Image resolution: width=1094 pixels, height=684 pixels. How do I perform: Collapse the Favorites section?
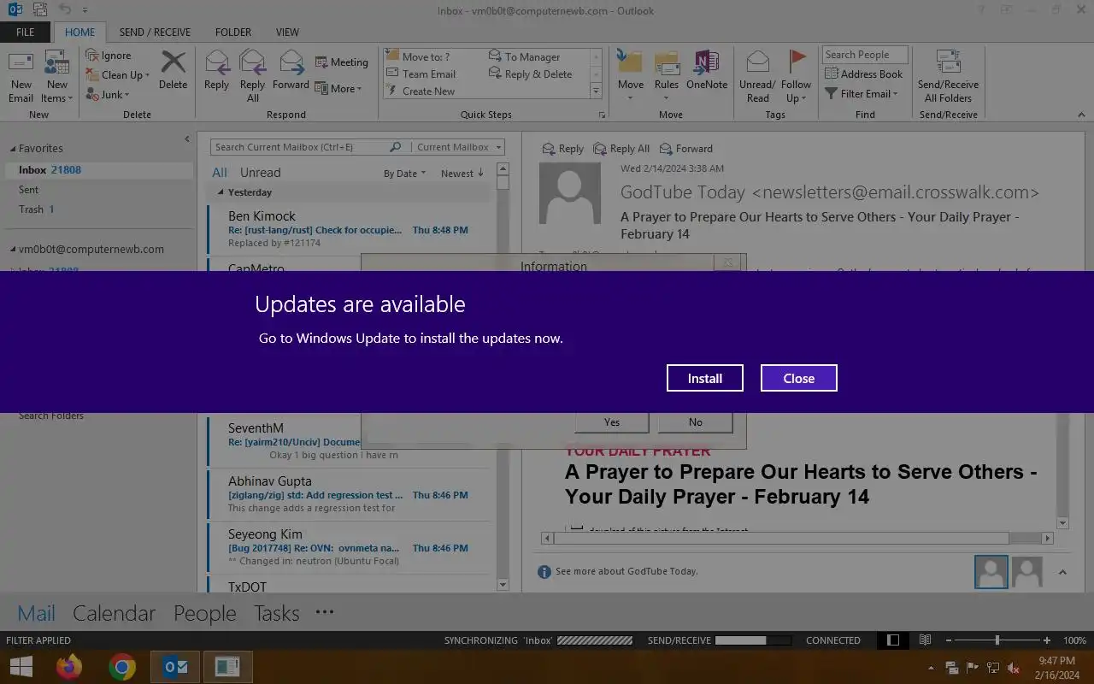pos(12,149)
